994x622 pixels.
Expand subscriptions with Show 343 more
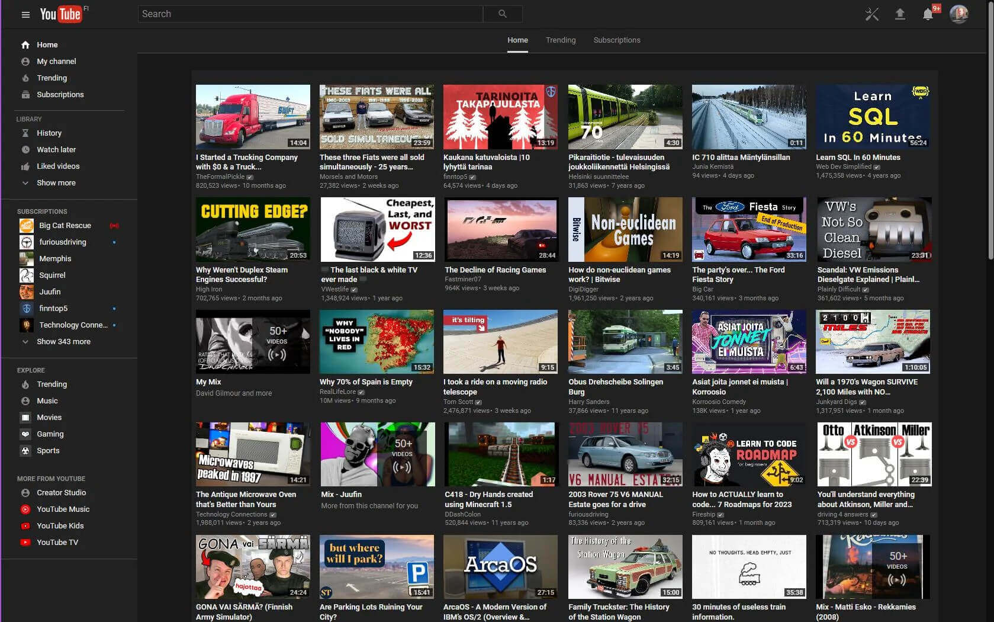[63, 342]
